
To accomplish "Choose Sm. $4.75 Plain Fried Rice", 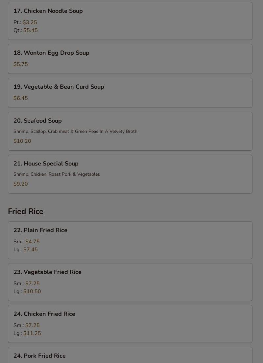I will [x=27, y=241].
